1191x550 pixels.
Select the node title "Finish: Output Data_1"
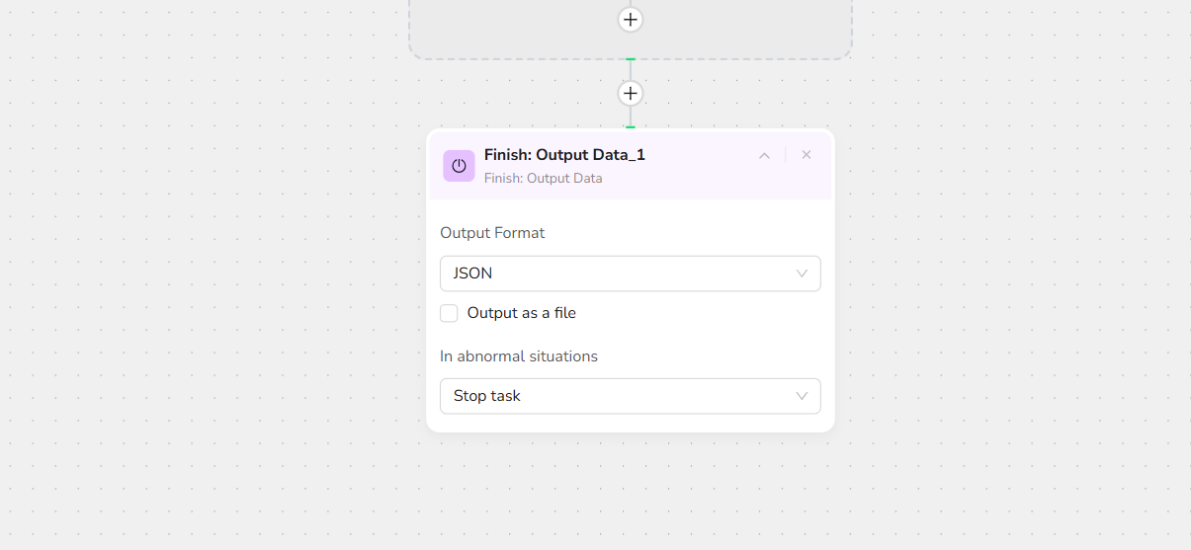pyautogui.click(x=564, y=155)
